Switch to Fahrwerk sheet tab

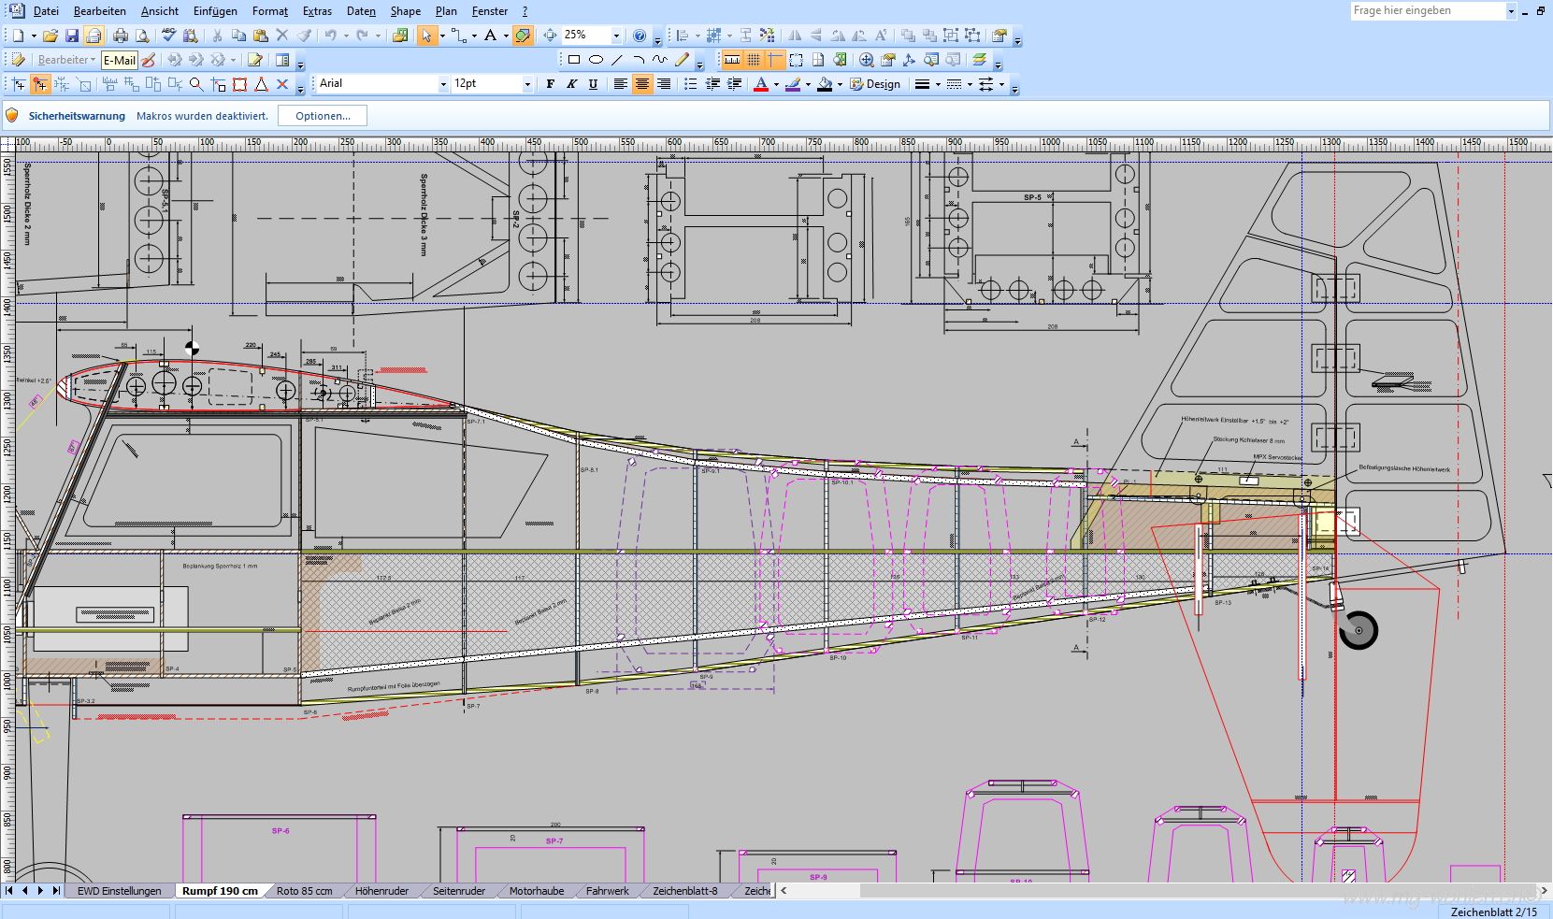[x=608, y=891]
